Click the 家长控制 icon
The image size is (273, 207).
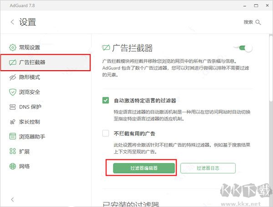point(13,122)
